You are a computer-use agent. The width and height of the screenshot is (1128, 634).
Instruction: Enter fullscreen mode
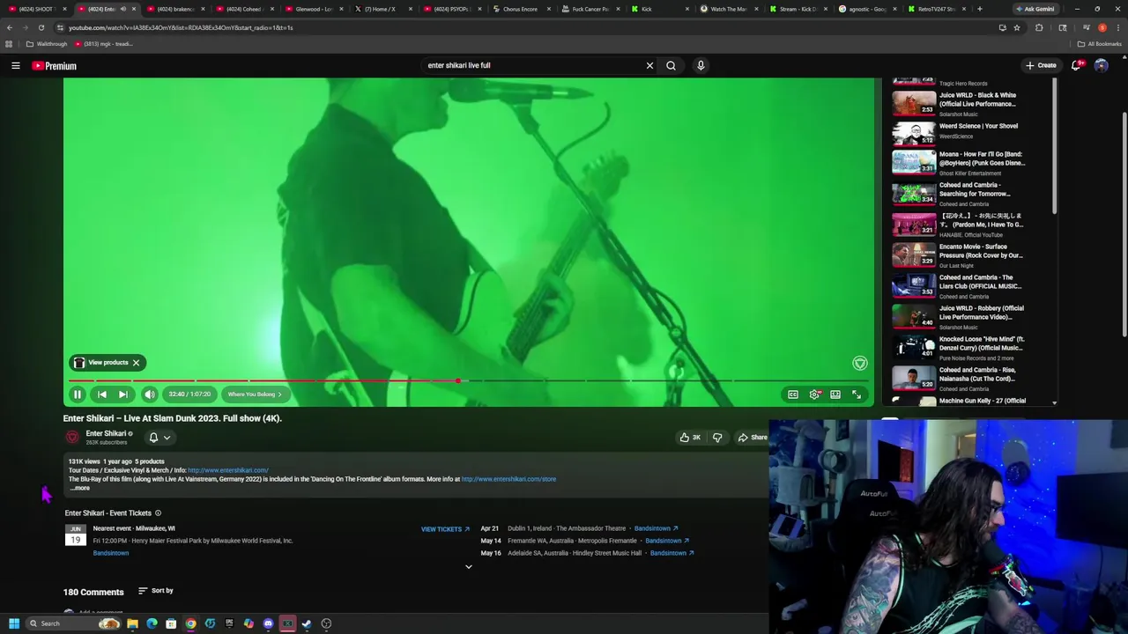(857, 394)
